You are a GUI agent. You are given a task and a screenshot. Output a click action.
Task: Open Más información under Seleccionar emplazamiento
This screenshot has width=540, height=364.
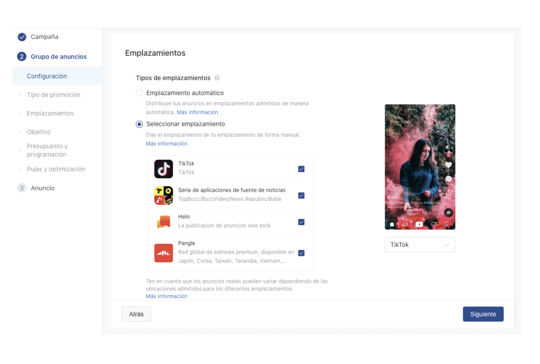pos(166,144)
